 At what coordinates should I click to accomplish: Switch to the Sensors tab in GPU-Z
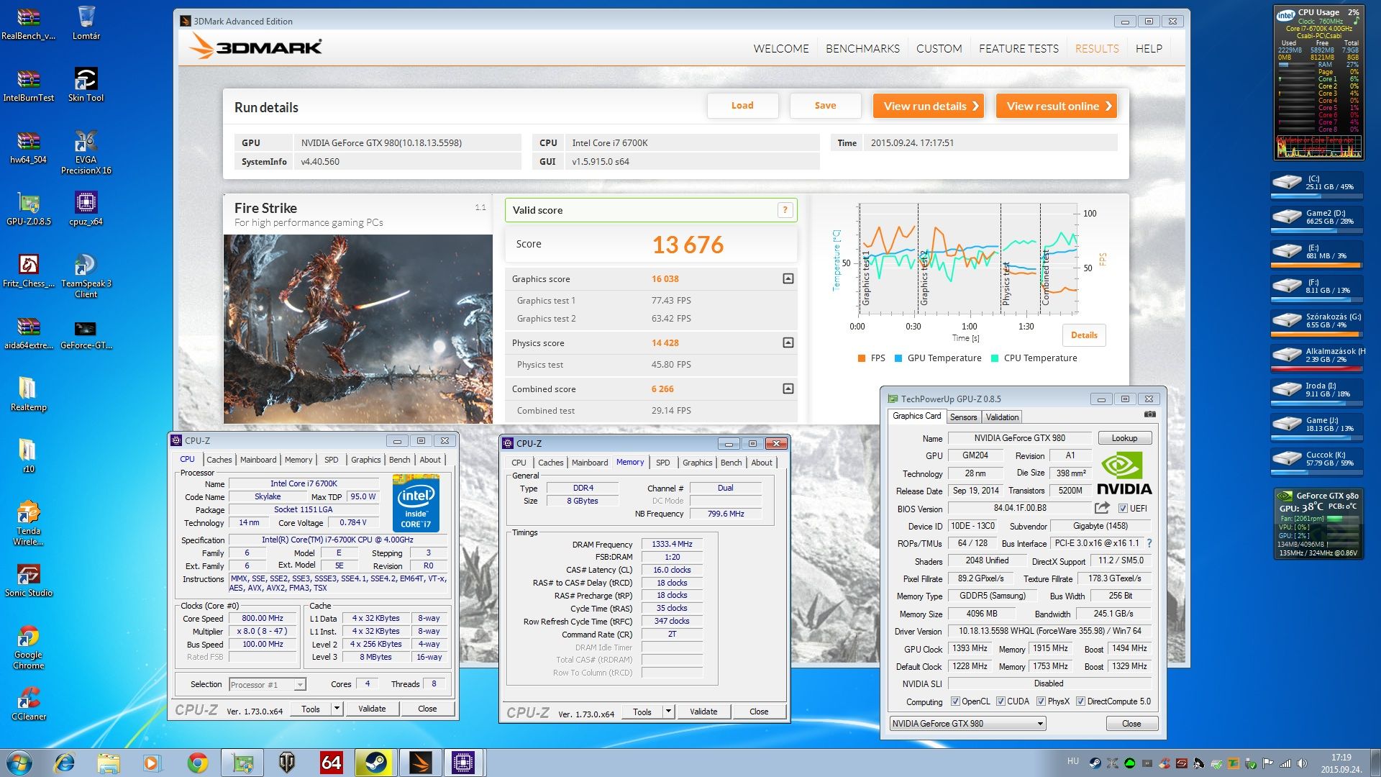pos(963,417)
